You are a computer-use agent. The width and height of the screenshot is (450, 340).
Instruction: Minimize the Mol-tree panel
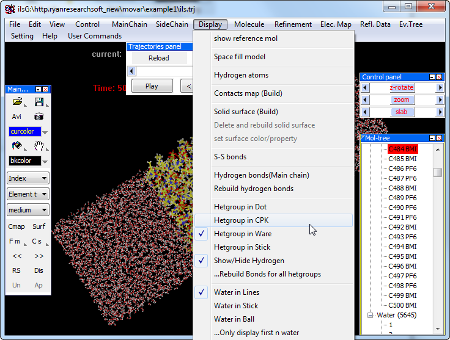point(432,138)
